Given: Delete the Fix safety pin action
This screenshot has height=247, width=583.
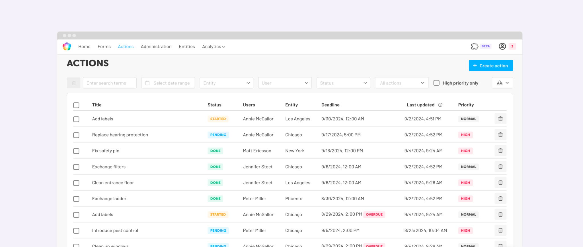Looking at the screenshot, I should tap(500, 151).
